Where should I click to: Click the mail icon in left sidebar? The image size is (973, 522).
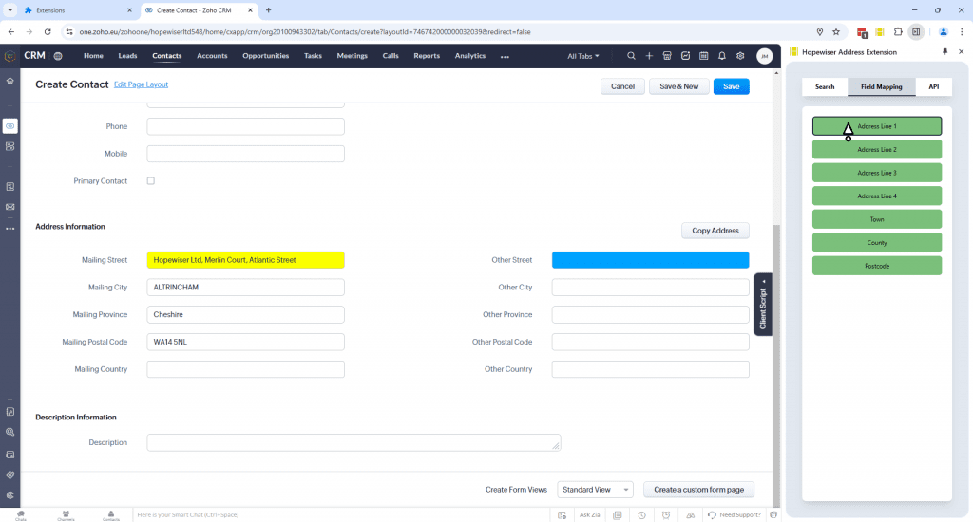click(x=10, y=207)
